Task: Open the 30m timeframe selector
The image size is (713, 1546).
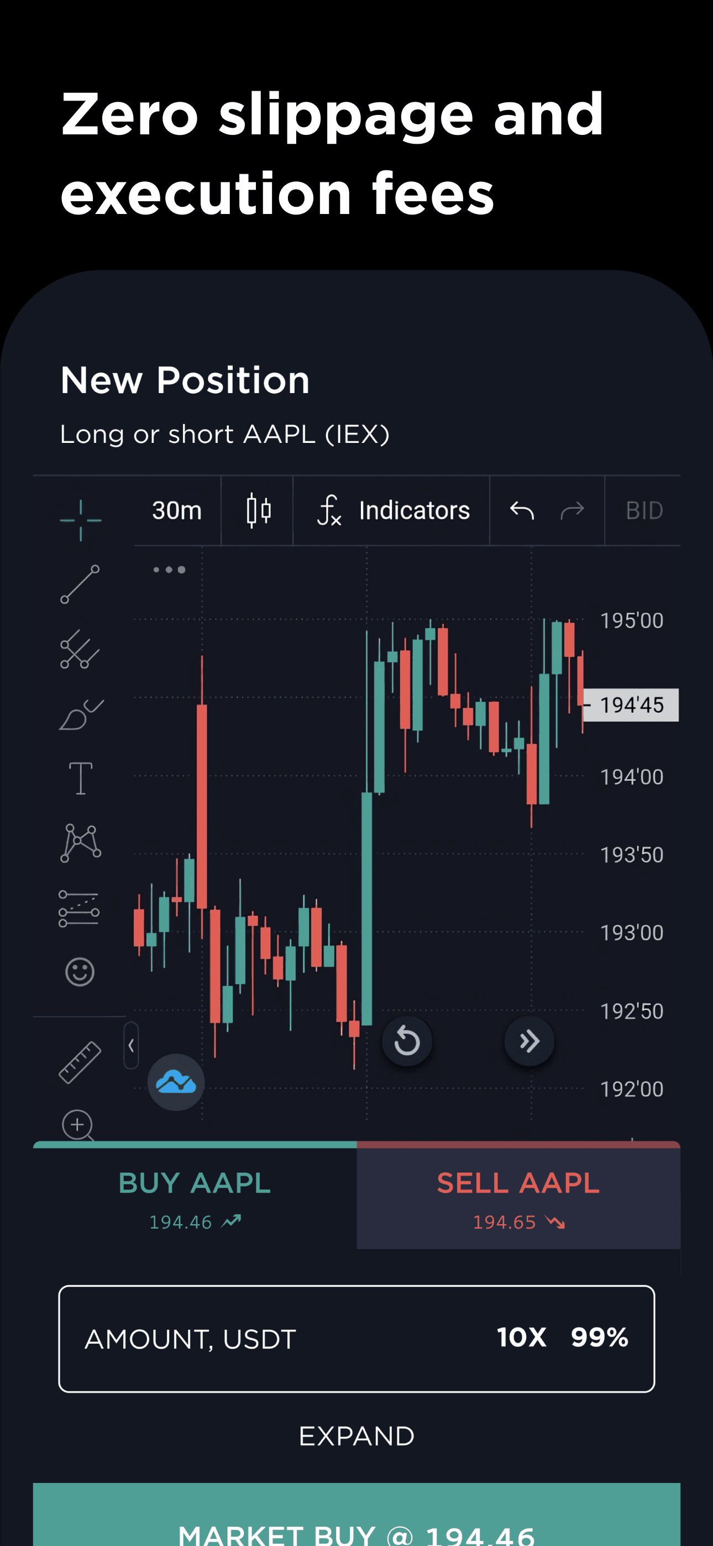Action: coord(176,511)
